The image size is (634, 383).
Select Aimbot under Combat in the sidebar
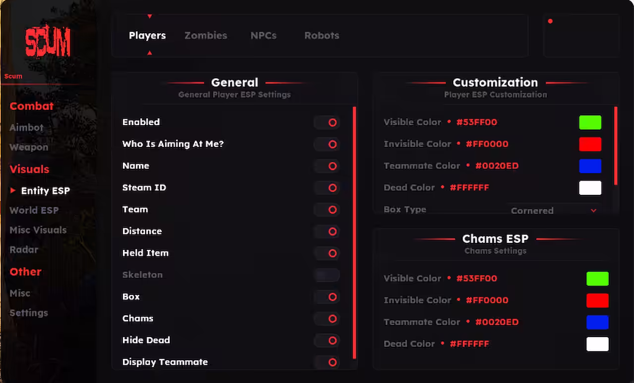tap(26, 127)
